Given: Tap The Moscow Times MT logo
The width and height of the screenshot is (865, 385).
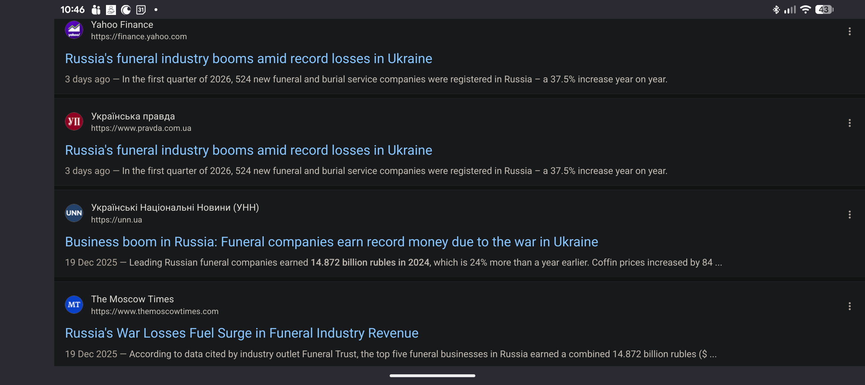Looking at the screenshot, I should point(74,305).
